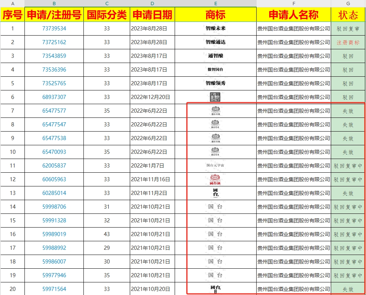Image resolution: width=366 pixels, height=295 pixels.
Task: Select column G header
Action: point(348,3)
